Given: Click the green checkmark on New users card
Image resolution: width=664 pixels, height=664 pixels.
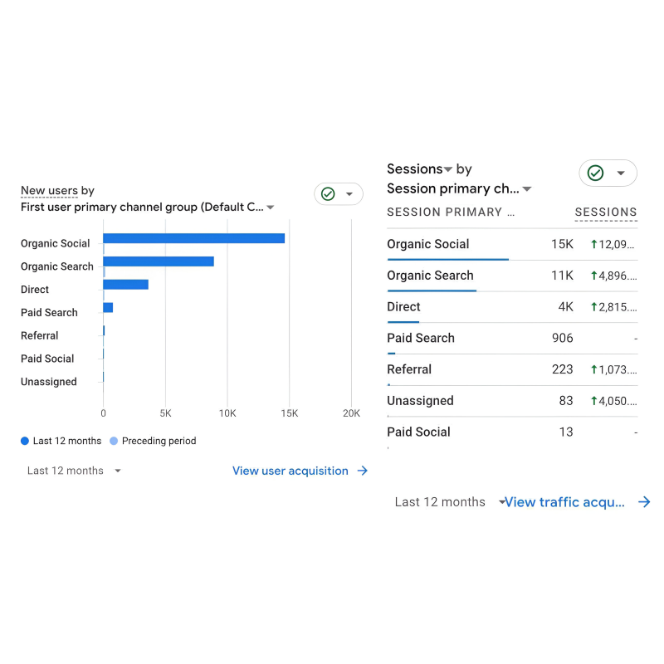Looking at the screenshot, I should tap(328, 193).
